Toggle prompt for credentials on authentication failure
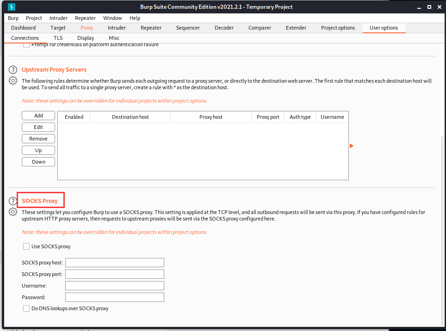 tap(26, 44)
